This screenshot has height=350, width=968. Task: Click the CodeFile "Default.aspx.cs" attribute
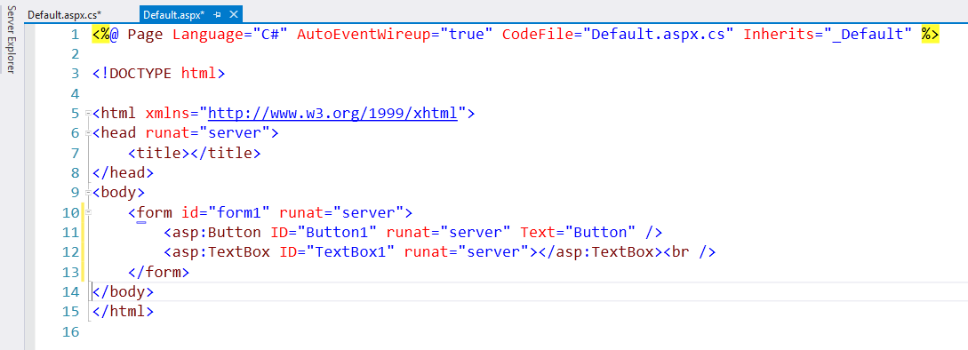tap(618, 35)
